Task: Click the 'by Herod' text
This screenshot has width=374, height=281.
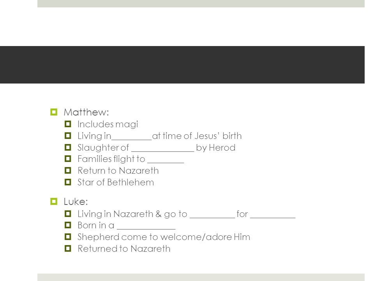Action: (x=215, y=148)
